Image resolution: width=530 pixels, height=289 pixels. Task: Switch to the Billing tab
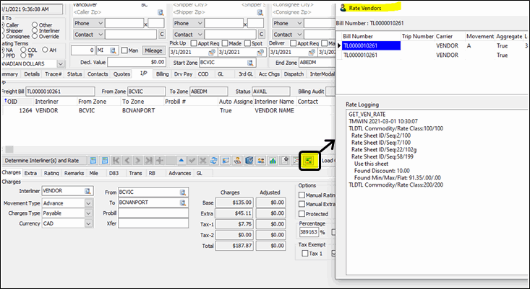tap(162, 74)
